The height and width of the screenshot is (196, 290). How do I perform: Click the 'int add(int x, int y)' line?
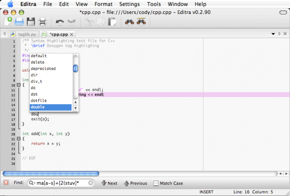pos(46,134)
